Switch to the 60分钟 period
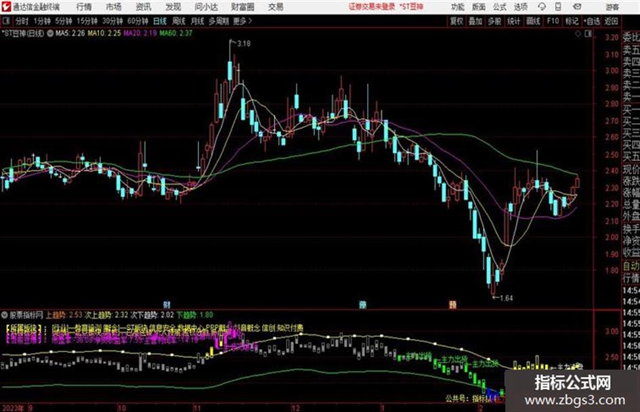The height and width of the screenshot is (412, 640). 137,21
